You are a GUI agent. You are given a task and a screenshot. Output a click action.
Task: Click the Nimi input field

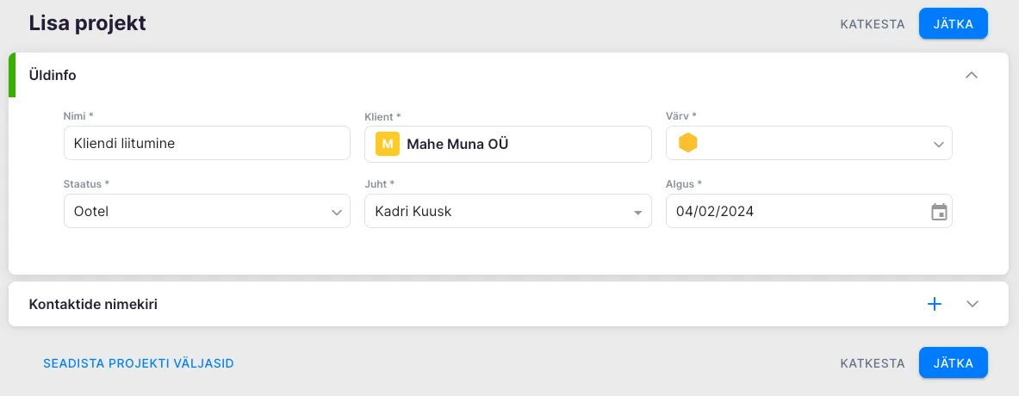[x=207, y=144]
